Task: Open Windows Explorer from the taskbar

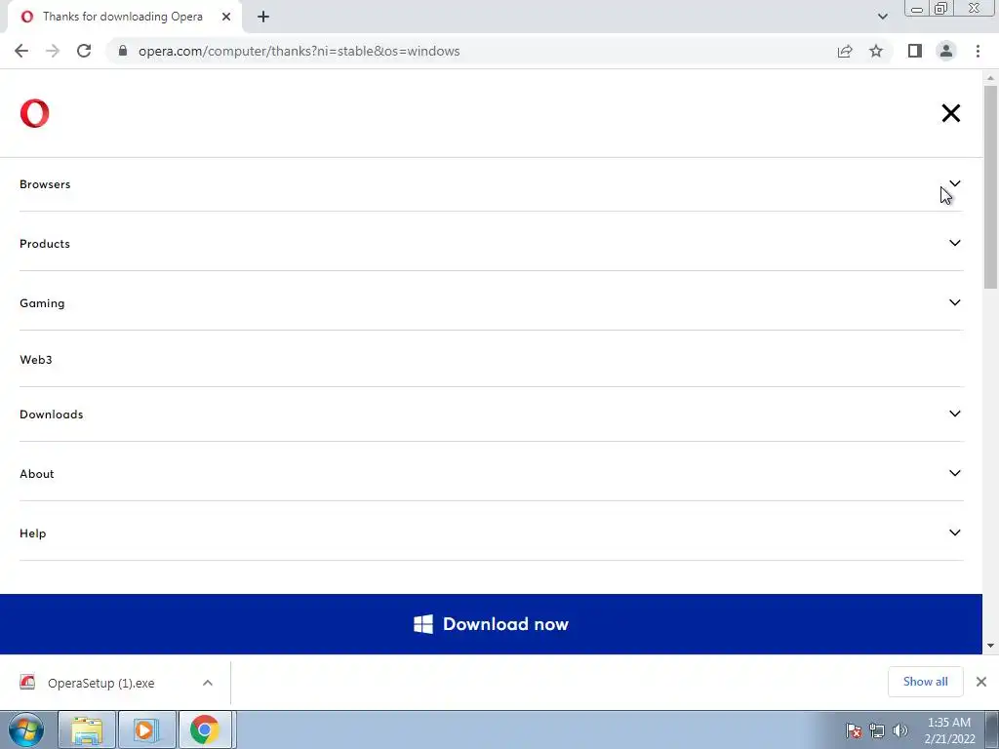Action: pos(87,729)
